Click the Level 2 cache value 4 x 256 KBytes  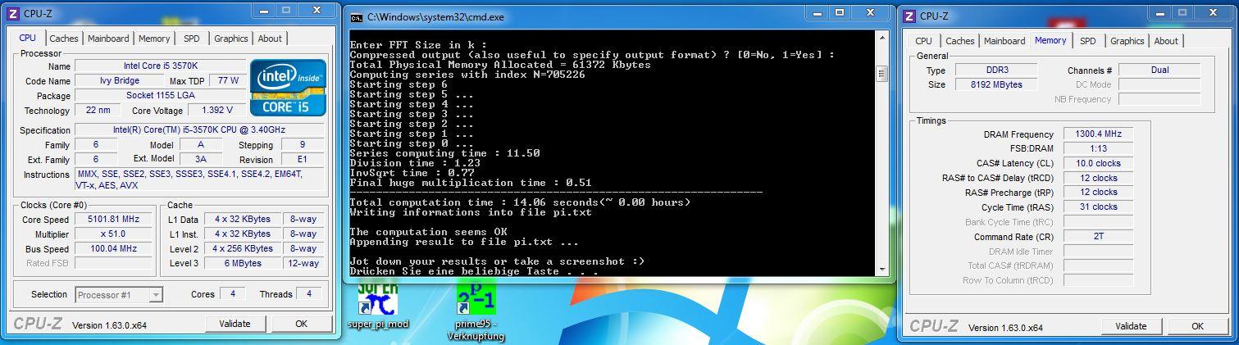tap(243, 248)
